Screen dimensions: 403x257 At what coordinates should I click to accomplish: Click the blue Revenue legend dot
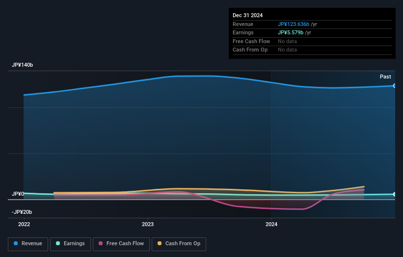[x=16, y=243]
